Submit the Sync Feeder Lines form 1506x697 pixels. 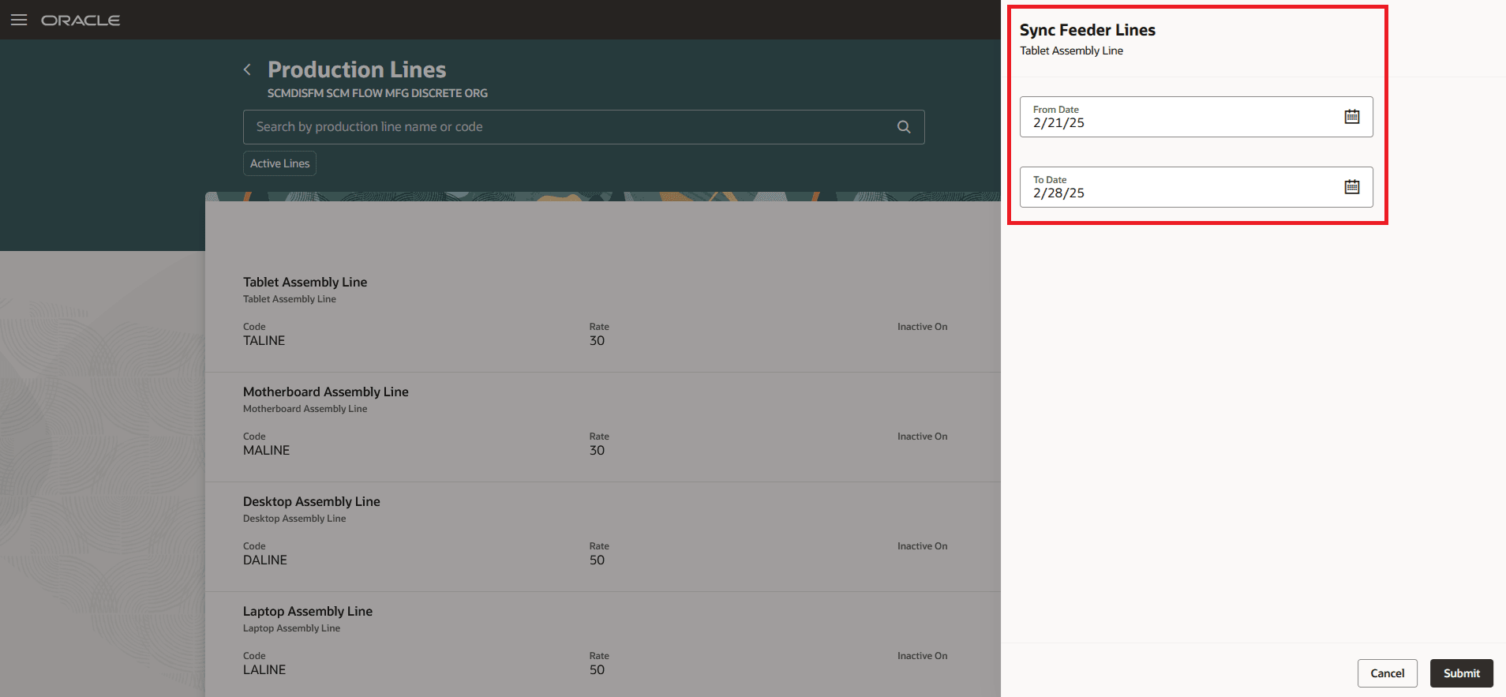(1462, 673)
